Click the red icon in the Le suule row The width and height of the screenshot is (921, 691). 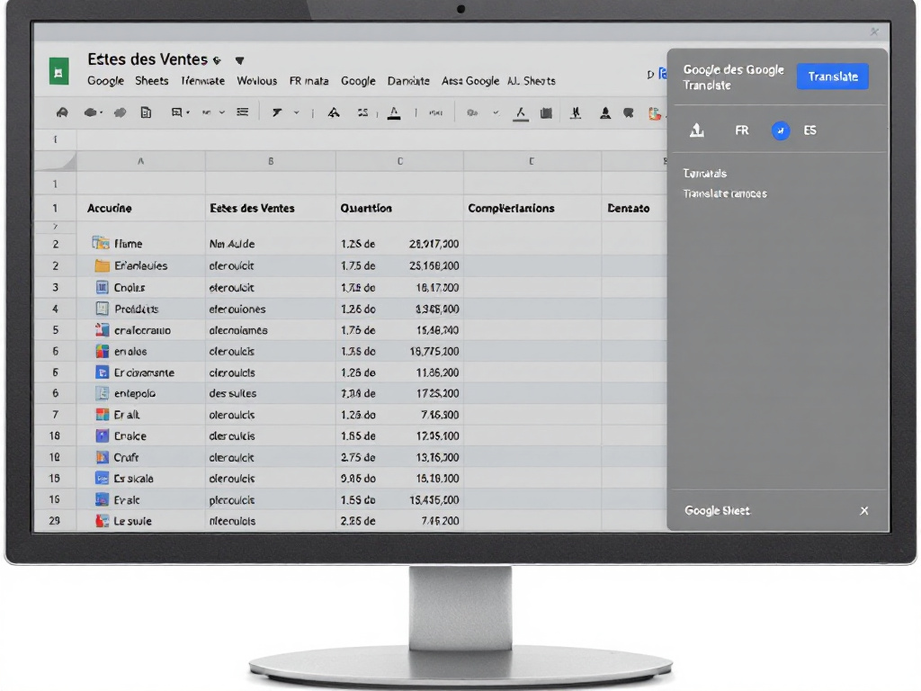tap(103, 521)
